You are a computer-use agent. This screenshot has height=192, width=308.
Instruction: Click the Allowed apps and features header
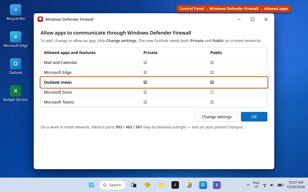(x=70, y=52)
